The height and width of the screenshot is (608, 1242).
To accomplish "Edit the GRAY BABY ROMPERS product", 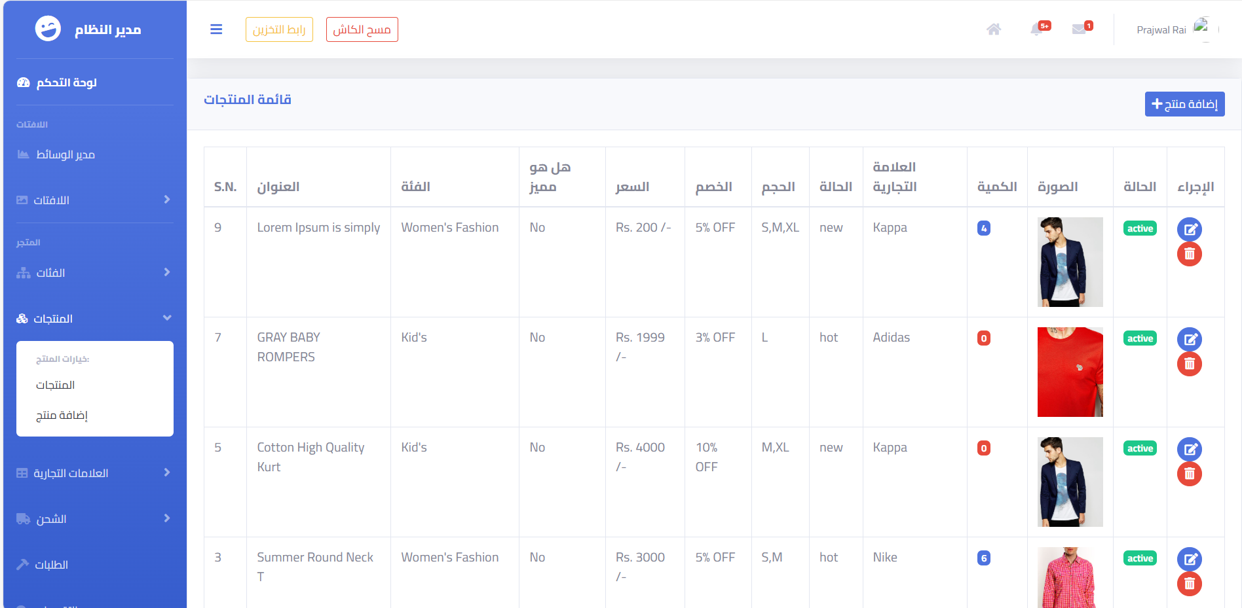I will point(1190,340).
